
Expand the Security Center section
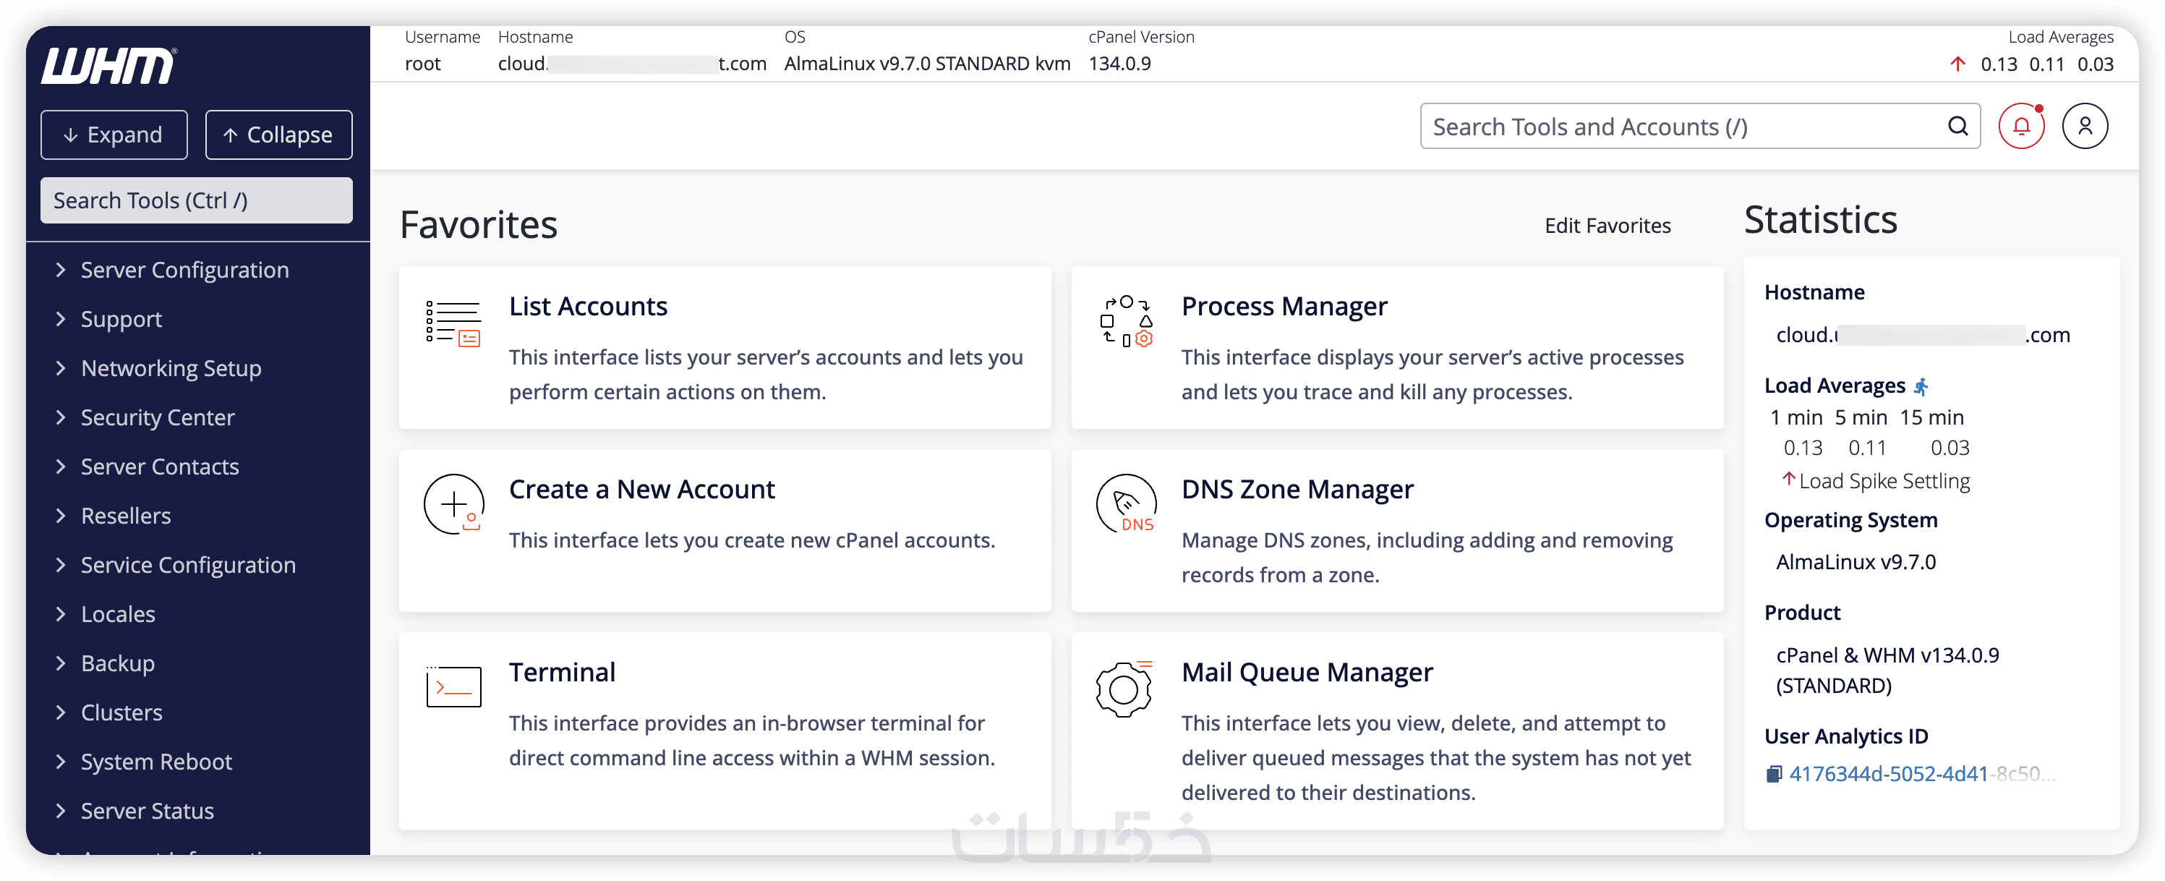pyautogui.click(x=157, y=418)
